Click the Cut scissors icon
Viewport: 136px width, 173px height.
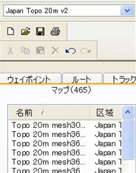click(x=11, y=51)
